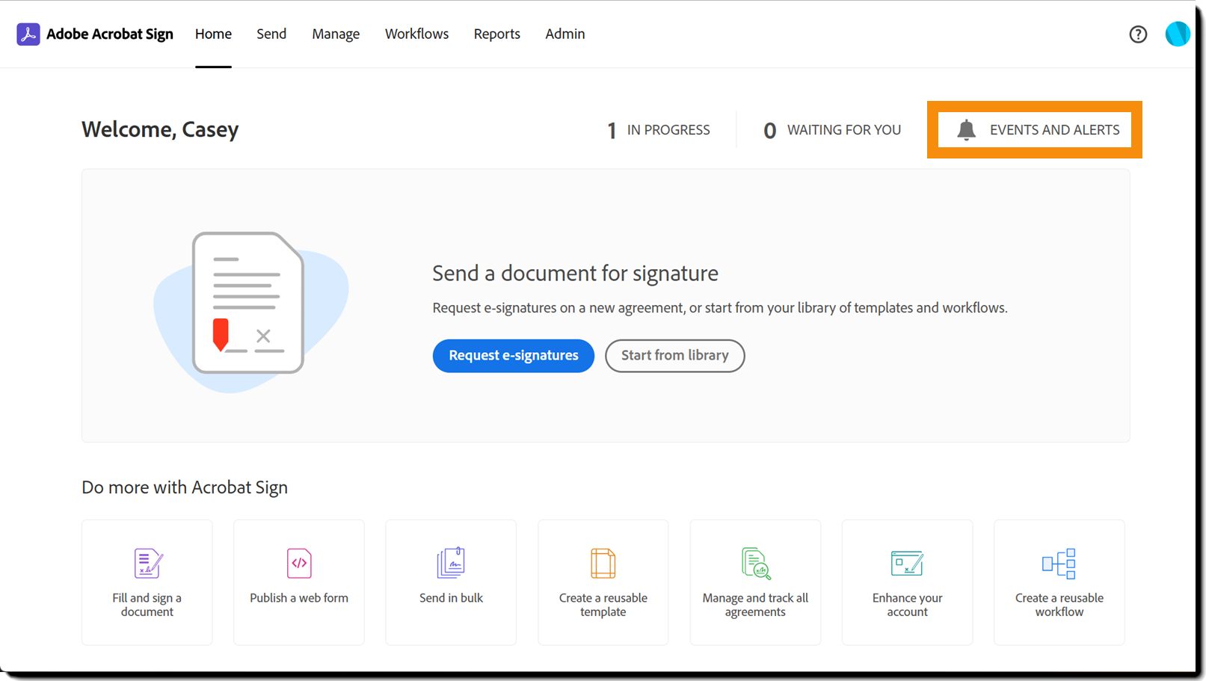The image size is (1206, 681).
Task: Click the Adobe Acrobat Sign logo icon
Action: [28, 34]
